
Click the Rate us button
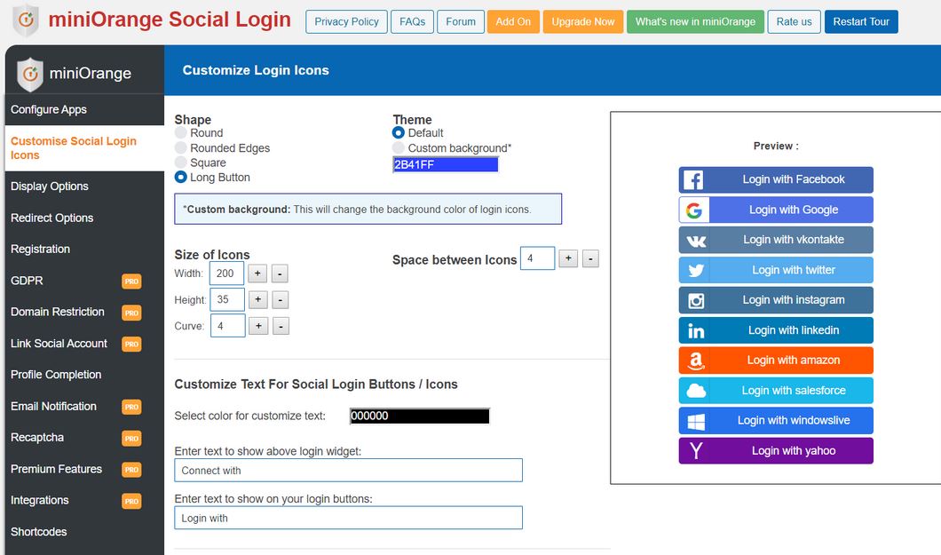pyautogui.click(x=794, y=21)
